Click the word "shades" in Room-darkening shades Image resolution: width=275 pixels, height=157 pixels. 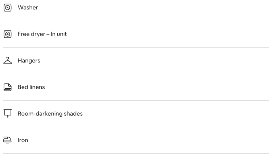[x=73, y=114]
